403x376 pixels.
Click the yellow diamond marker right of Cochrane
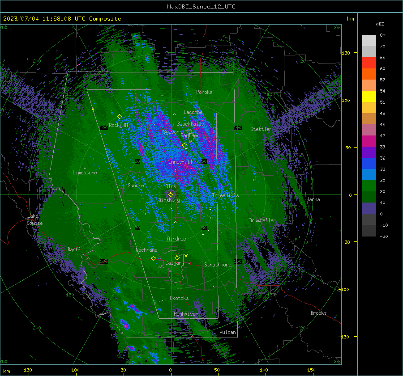click(153, 258)
